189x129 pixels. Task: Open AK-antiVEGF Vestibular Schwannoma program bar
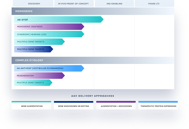49,68
